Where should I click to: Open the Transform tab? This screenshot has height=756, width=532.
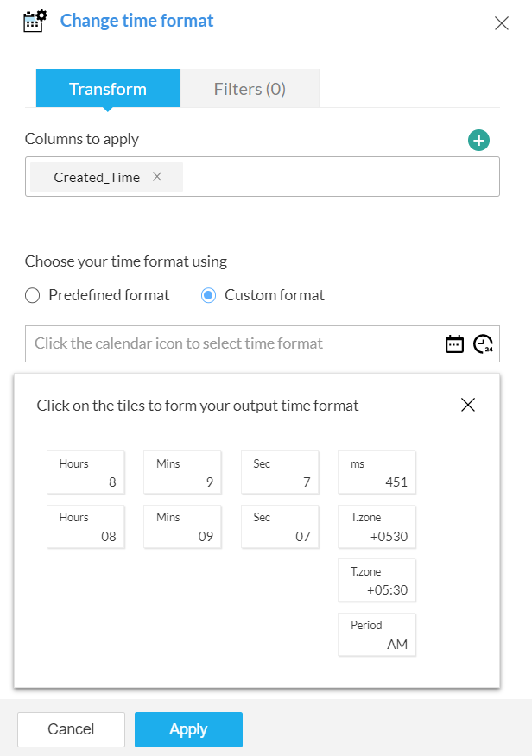tap(108, 89)
